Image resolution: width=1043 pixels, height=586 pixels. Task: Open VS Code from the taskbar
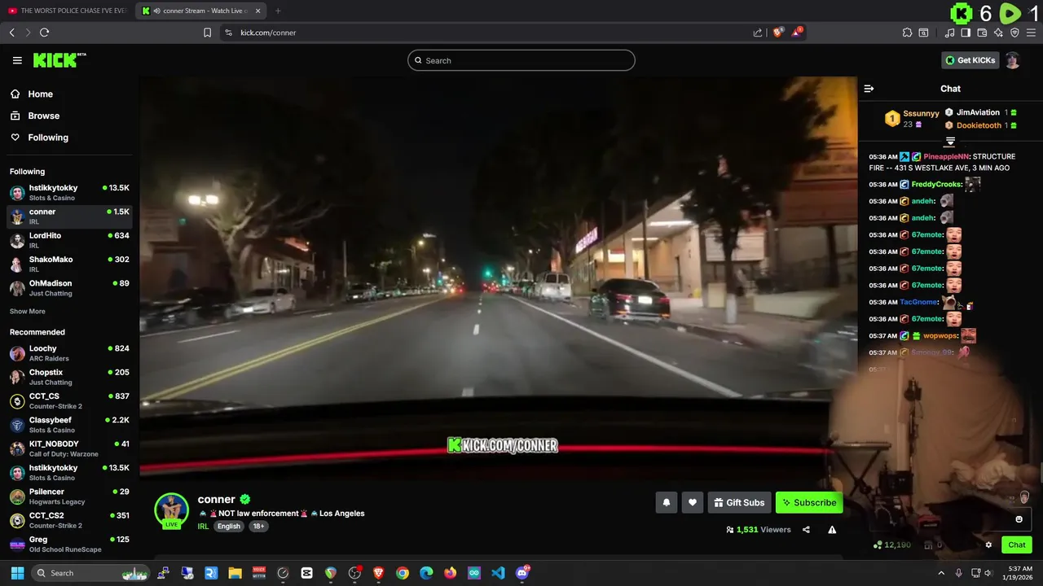pos(498,573)
